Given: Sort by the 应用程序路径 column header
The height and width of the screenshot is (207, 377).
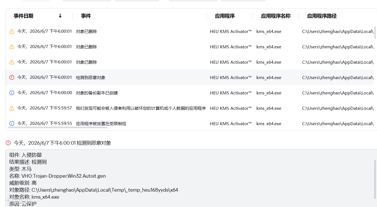Looking at the screenshot, I should pyautogui.click(x=322, y=16).
